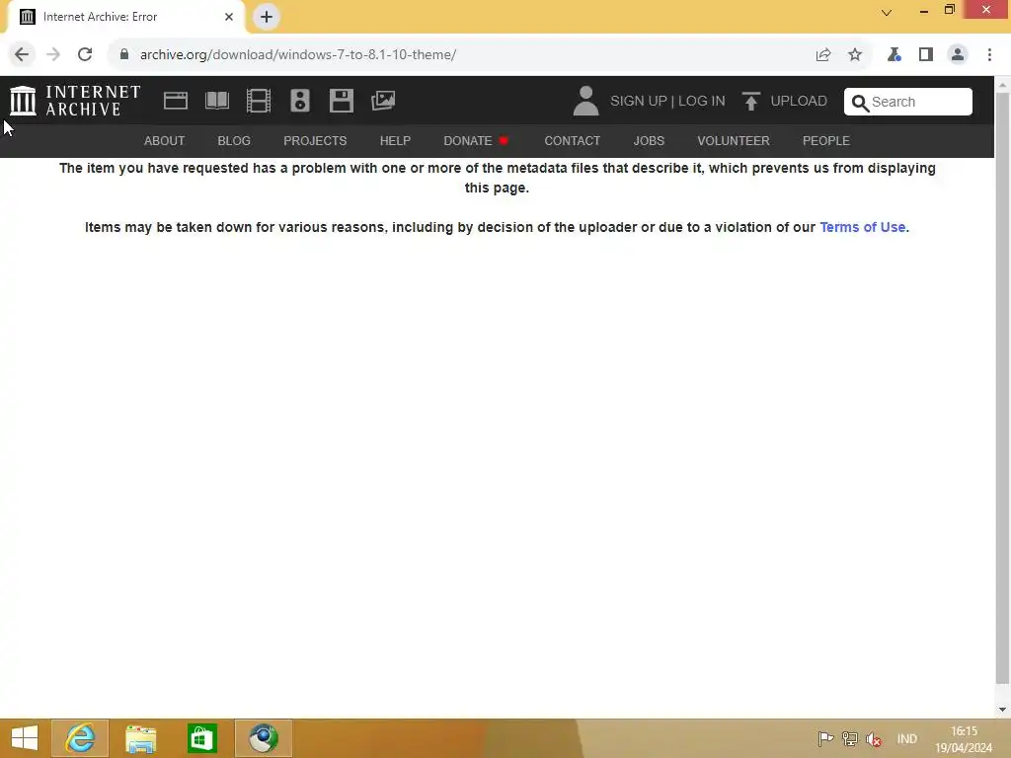Image resolution: width=1011 pixels, height=758 pixels.
Task: Open the Images picture icon
Action: coord(383,101)
